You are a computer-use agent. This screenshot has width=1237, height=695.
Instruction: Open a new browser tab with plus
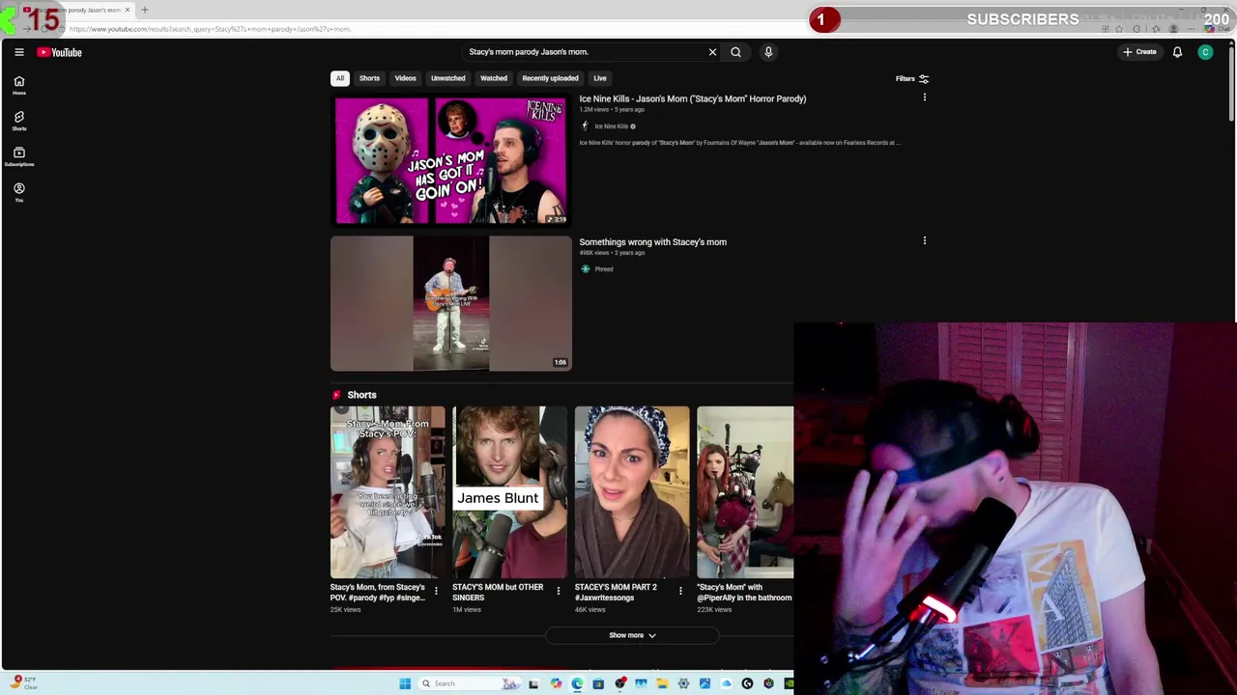144,10
